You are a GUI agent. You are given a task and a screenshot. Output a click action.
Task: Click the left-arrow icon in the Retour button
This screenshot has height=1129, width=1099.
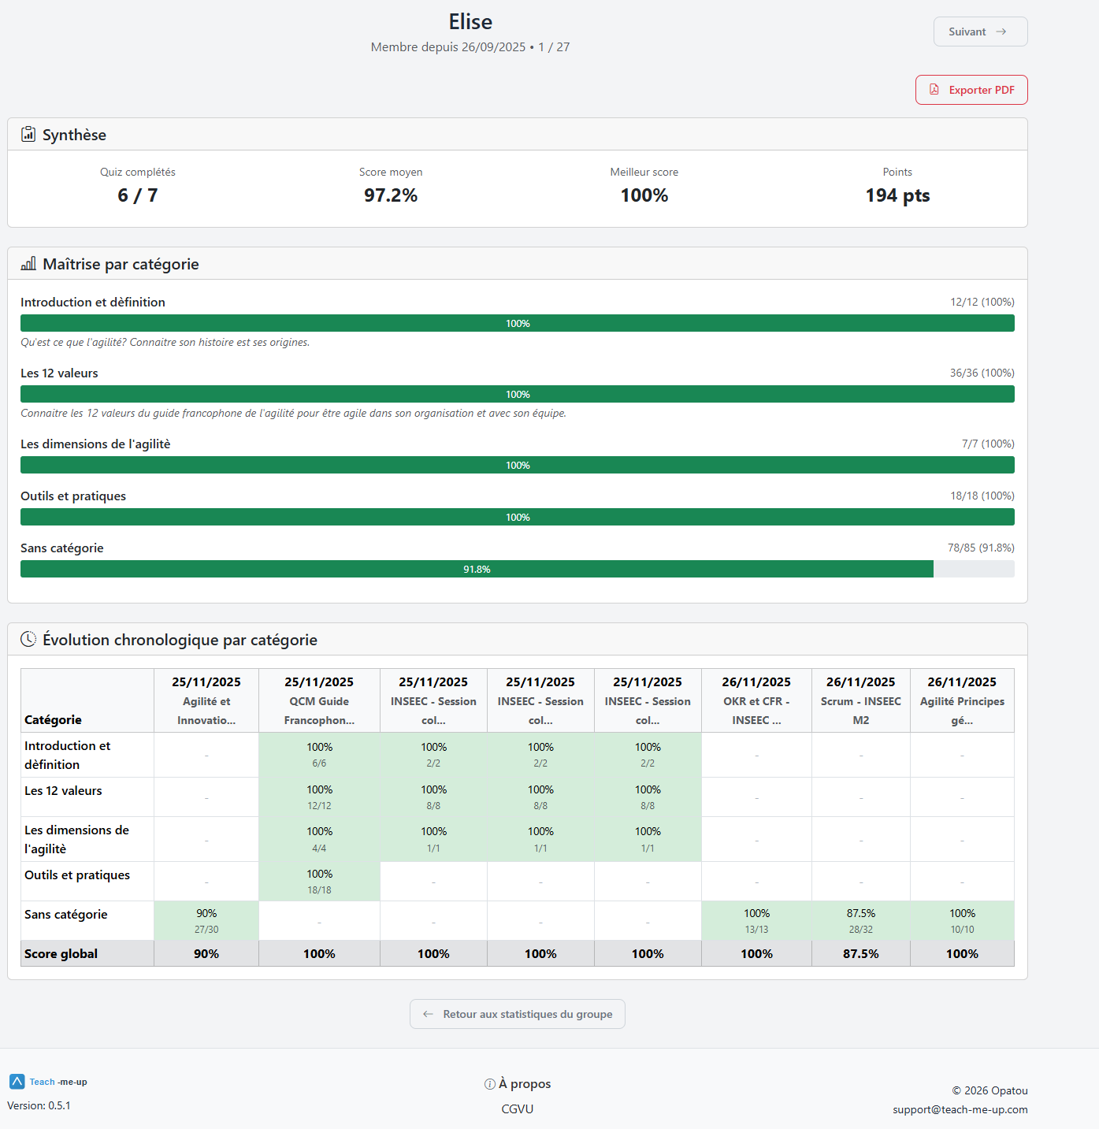429,1014
